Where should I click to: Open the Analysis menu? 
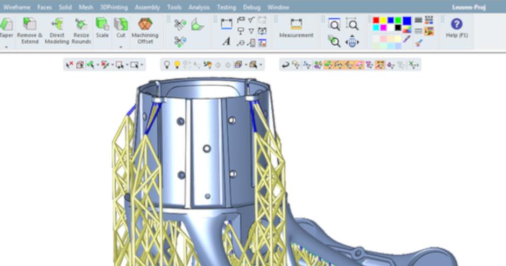click(199, 8)
